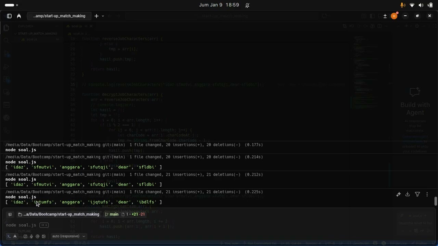
Task: Open the volume speaker icon
Action: pos(421,5)
